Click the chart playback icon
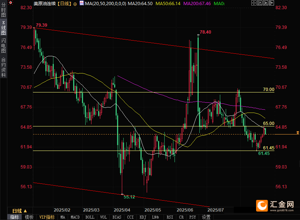Image resolution: width=300 pixels, height=220 pixels. (266, 3)
